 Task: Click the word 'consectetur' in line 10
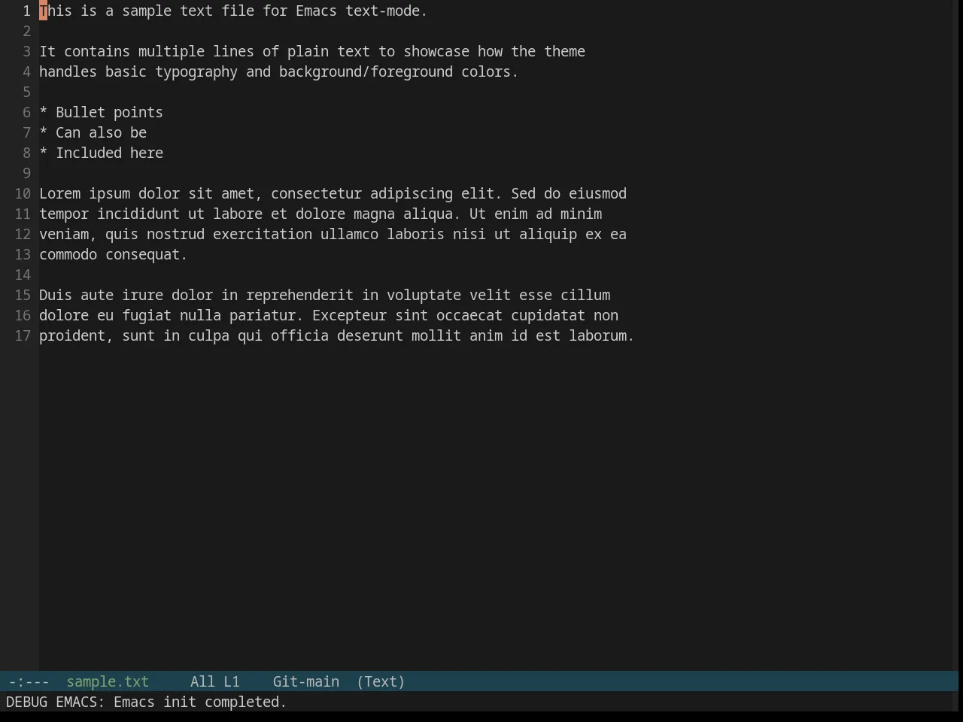tap(316, 193)
